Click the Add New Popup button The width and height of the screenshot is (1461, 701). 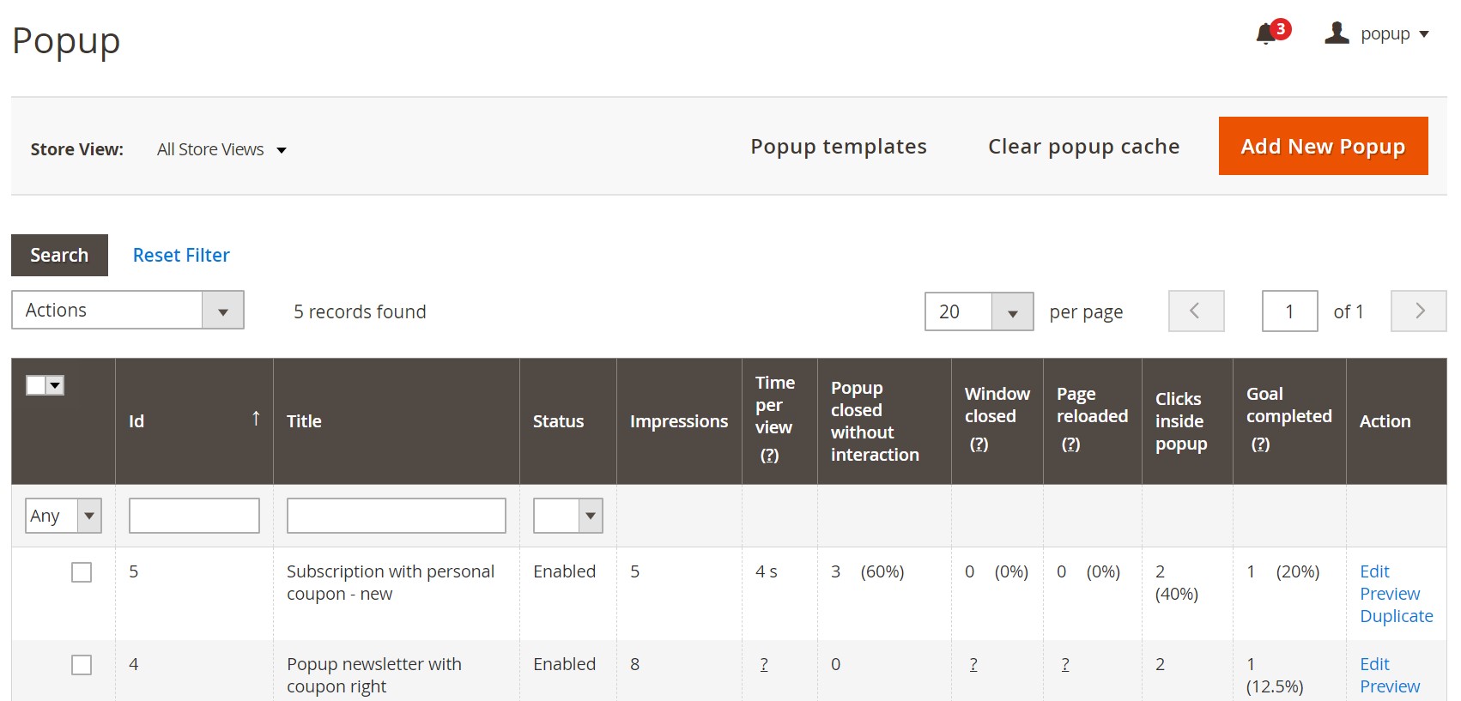pos(1323,147)
